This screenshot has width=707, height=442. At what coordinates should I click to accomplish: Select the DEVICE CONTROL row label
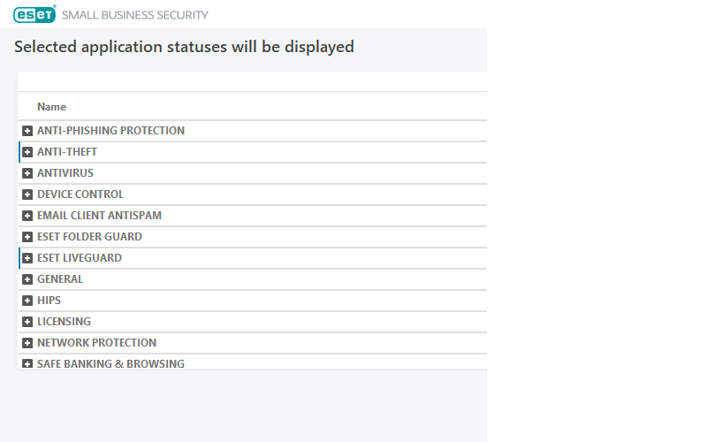coord(80,194)
